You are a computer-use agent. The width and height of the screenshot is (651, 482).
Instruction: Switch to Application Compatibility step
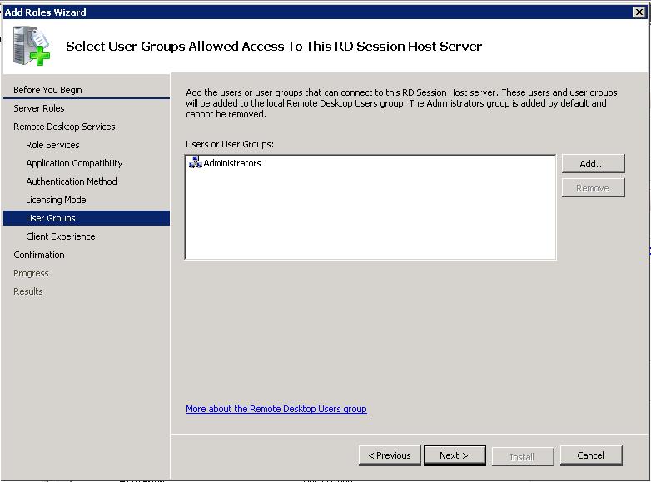pyautogui.click(x=74, y=163)
